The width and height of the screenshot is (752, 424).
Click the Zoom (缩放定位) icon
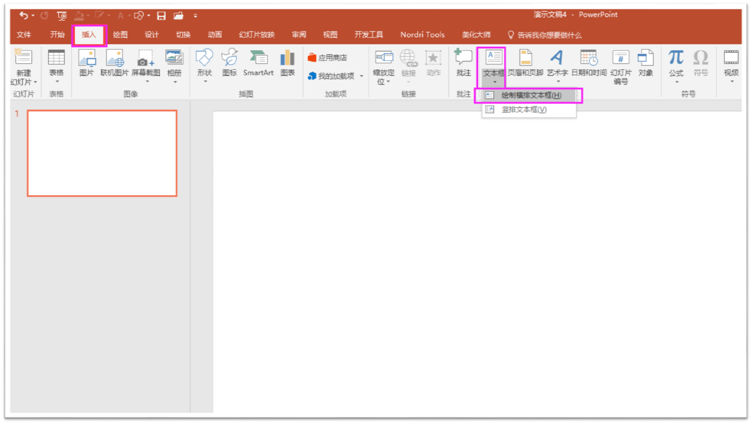coord(384,57)
